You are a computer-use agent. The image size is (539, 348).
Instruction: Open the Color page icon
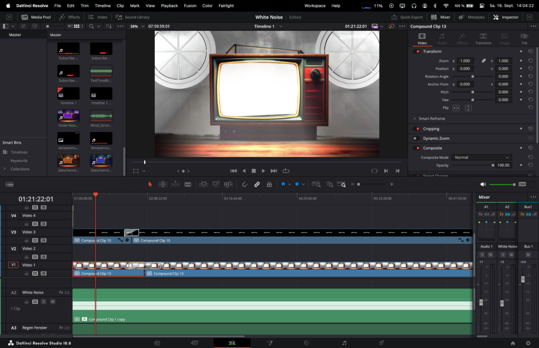pyautogui.click(x=307, y=343)
